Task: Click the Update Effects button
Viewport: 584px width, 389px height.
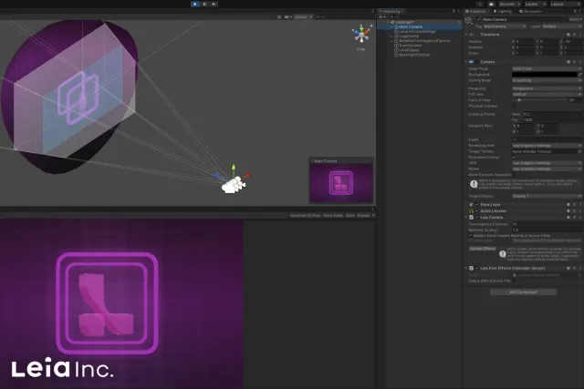Action: [x=482, y=249]
